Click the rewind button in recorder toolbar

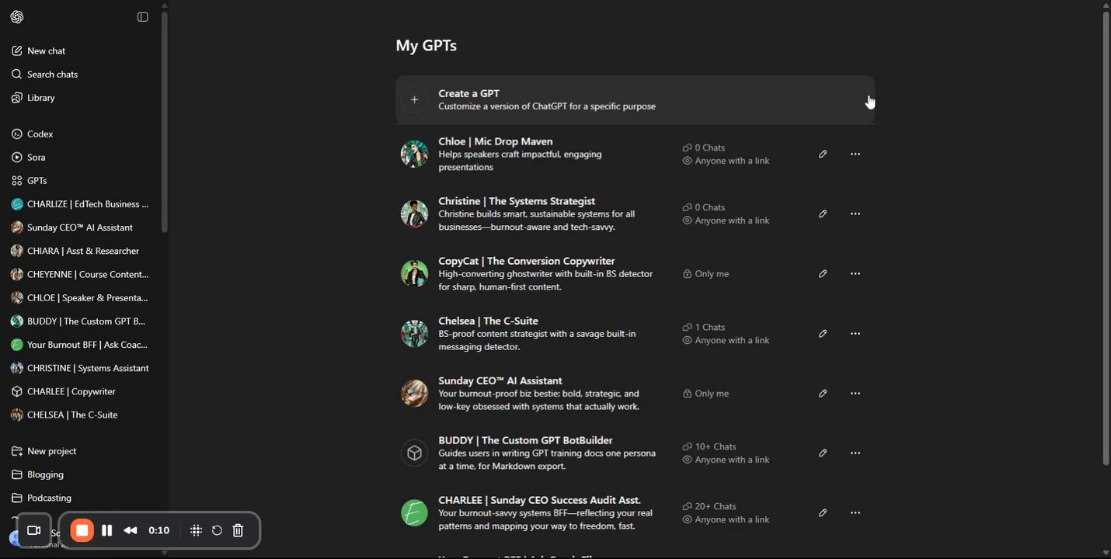tap(131, 530)
